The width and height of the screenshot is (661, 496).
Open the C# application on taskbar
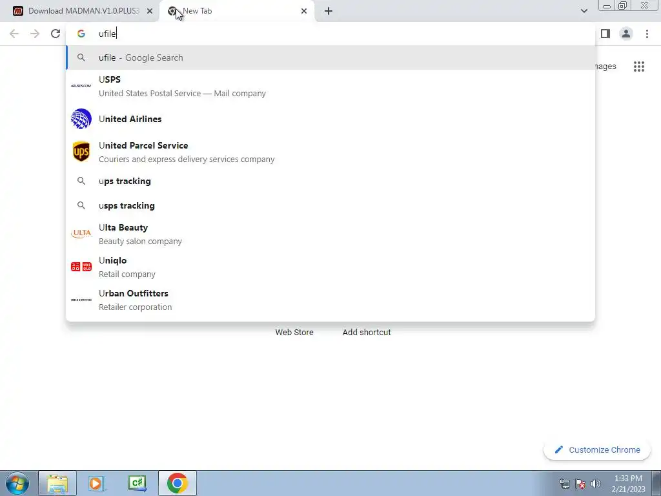pyautogui.click(x=137, y=483)
